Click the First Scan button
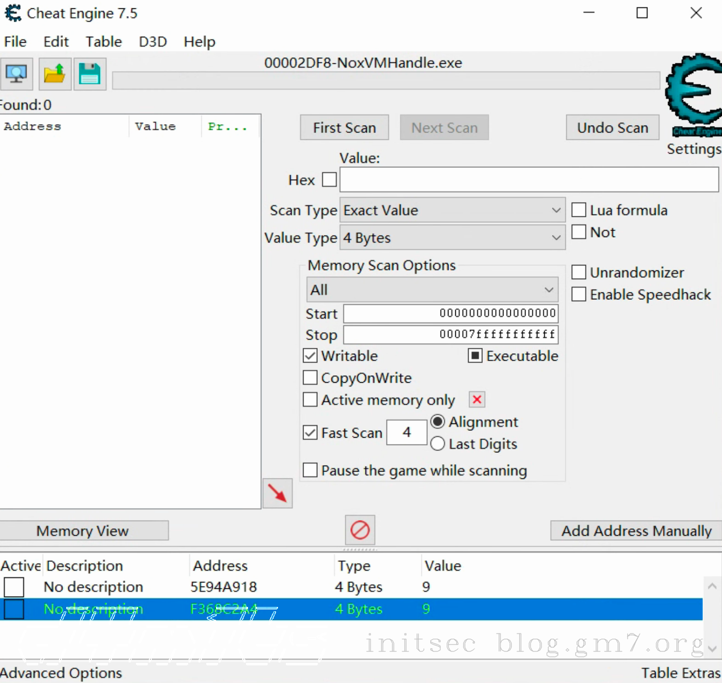 tap(344, 128)
